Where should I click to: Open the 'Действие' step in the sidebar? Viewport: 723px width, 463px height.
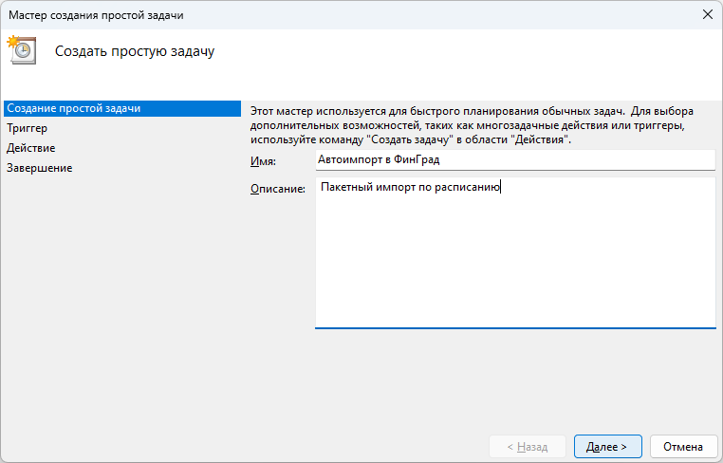[31, 148]
